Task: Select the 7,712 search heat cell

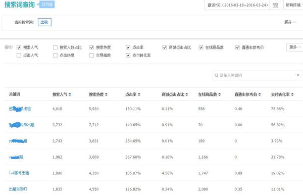Action: 94,125
